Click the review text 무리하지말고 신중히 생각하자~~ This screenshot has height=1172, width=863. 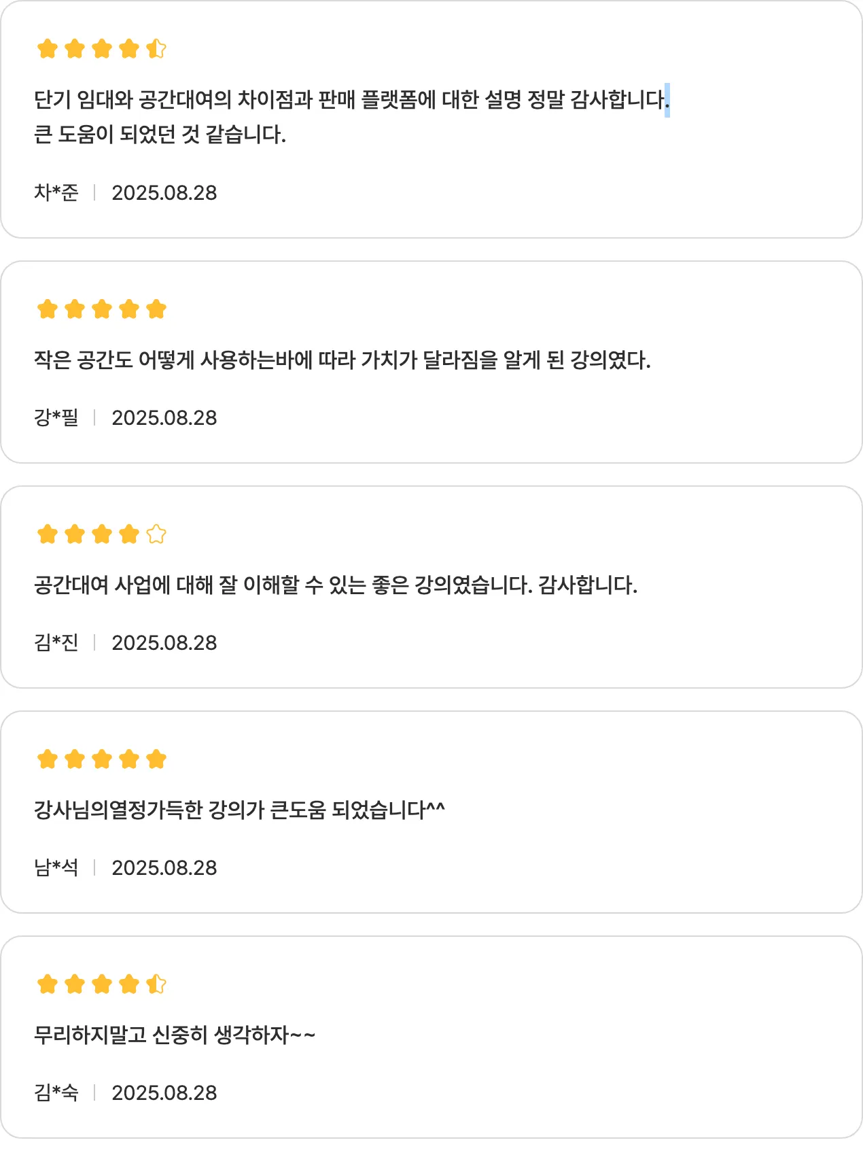click(175, 1035)
